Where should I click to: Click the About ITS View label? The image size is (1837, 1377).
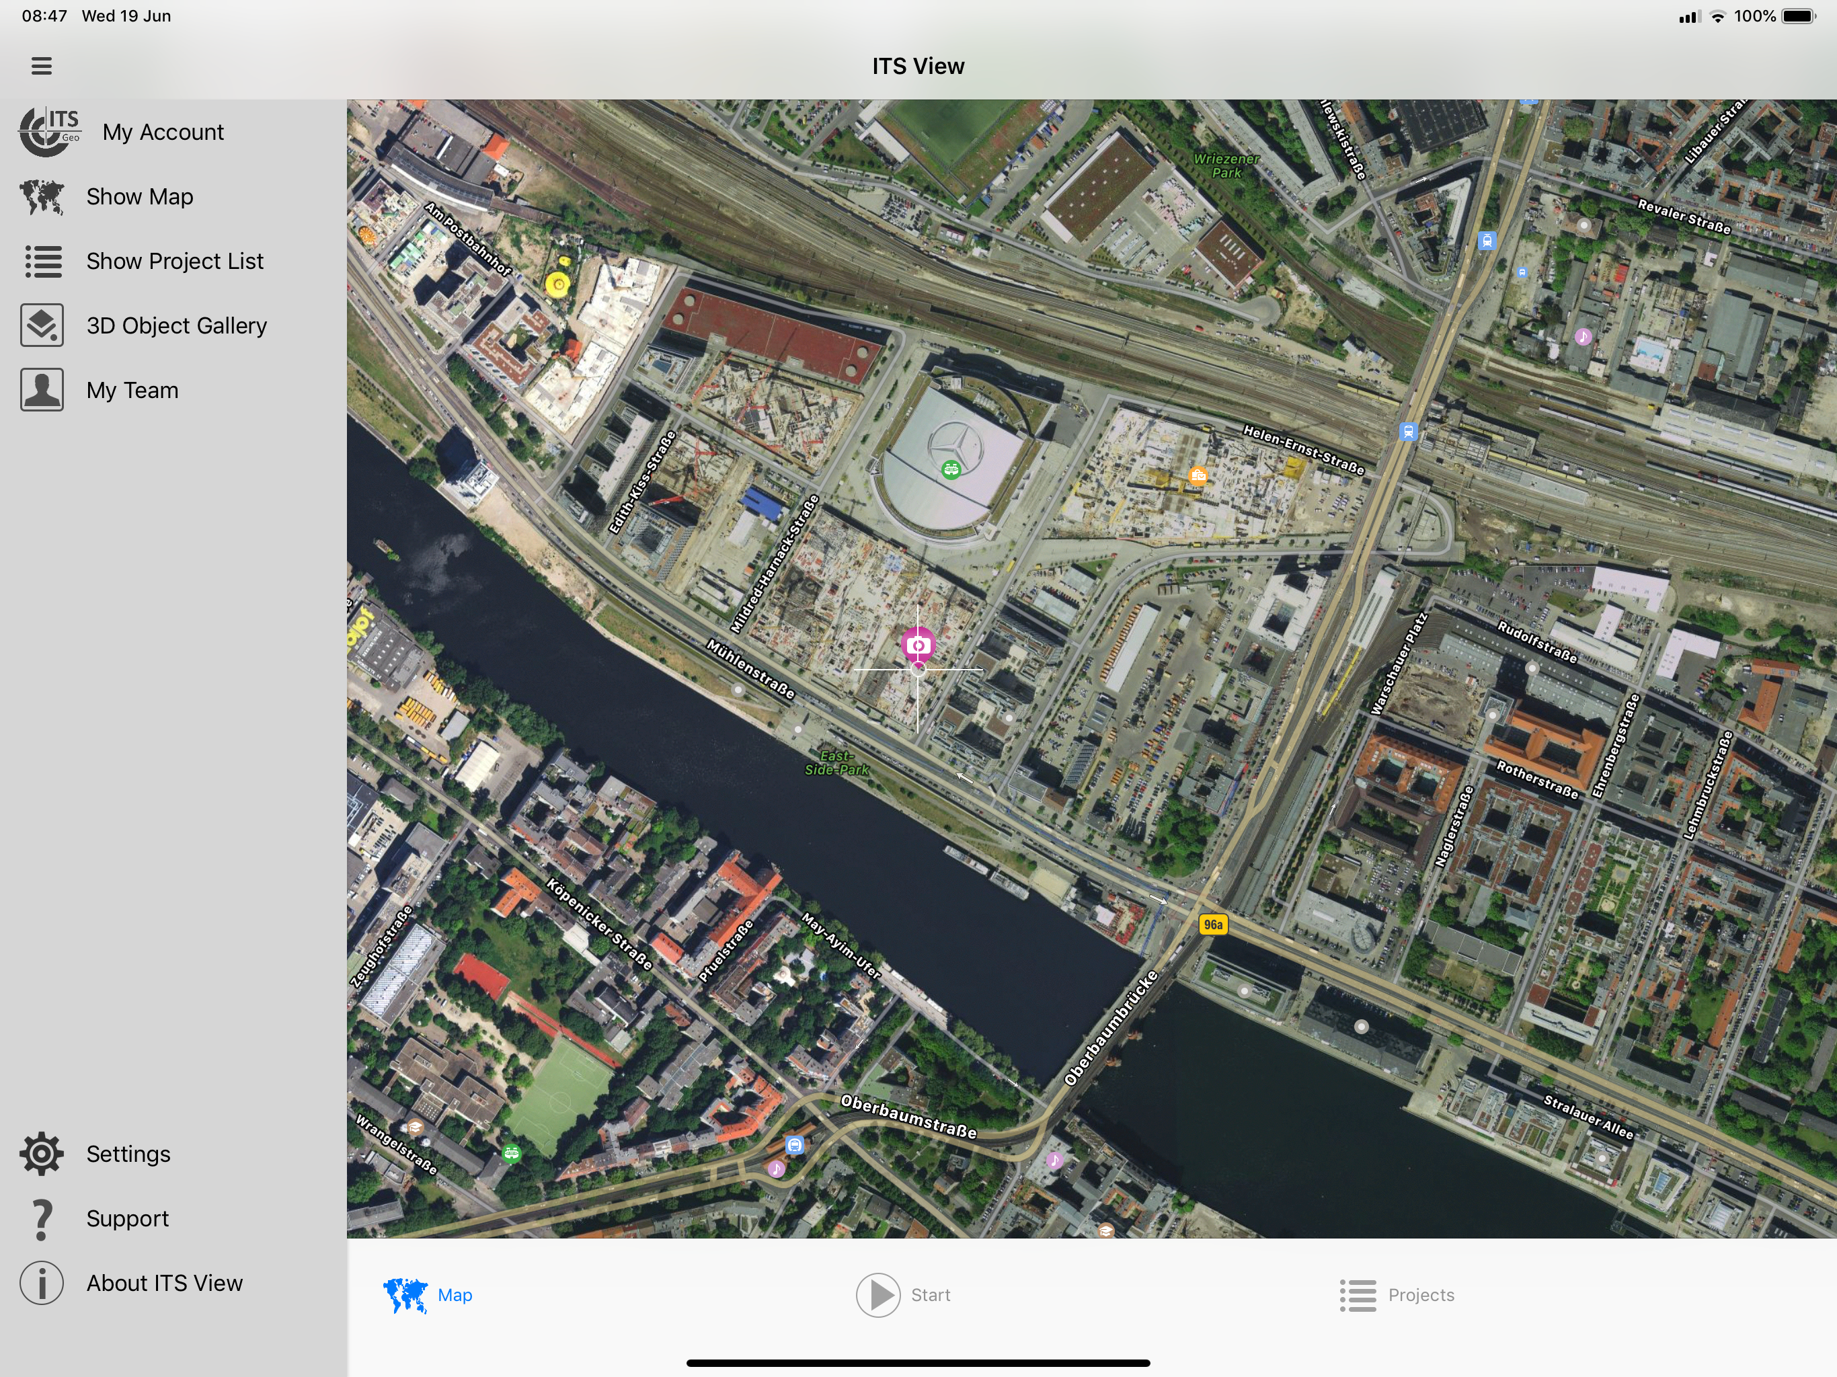[x=165, y=1283]
